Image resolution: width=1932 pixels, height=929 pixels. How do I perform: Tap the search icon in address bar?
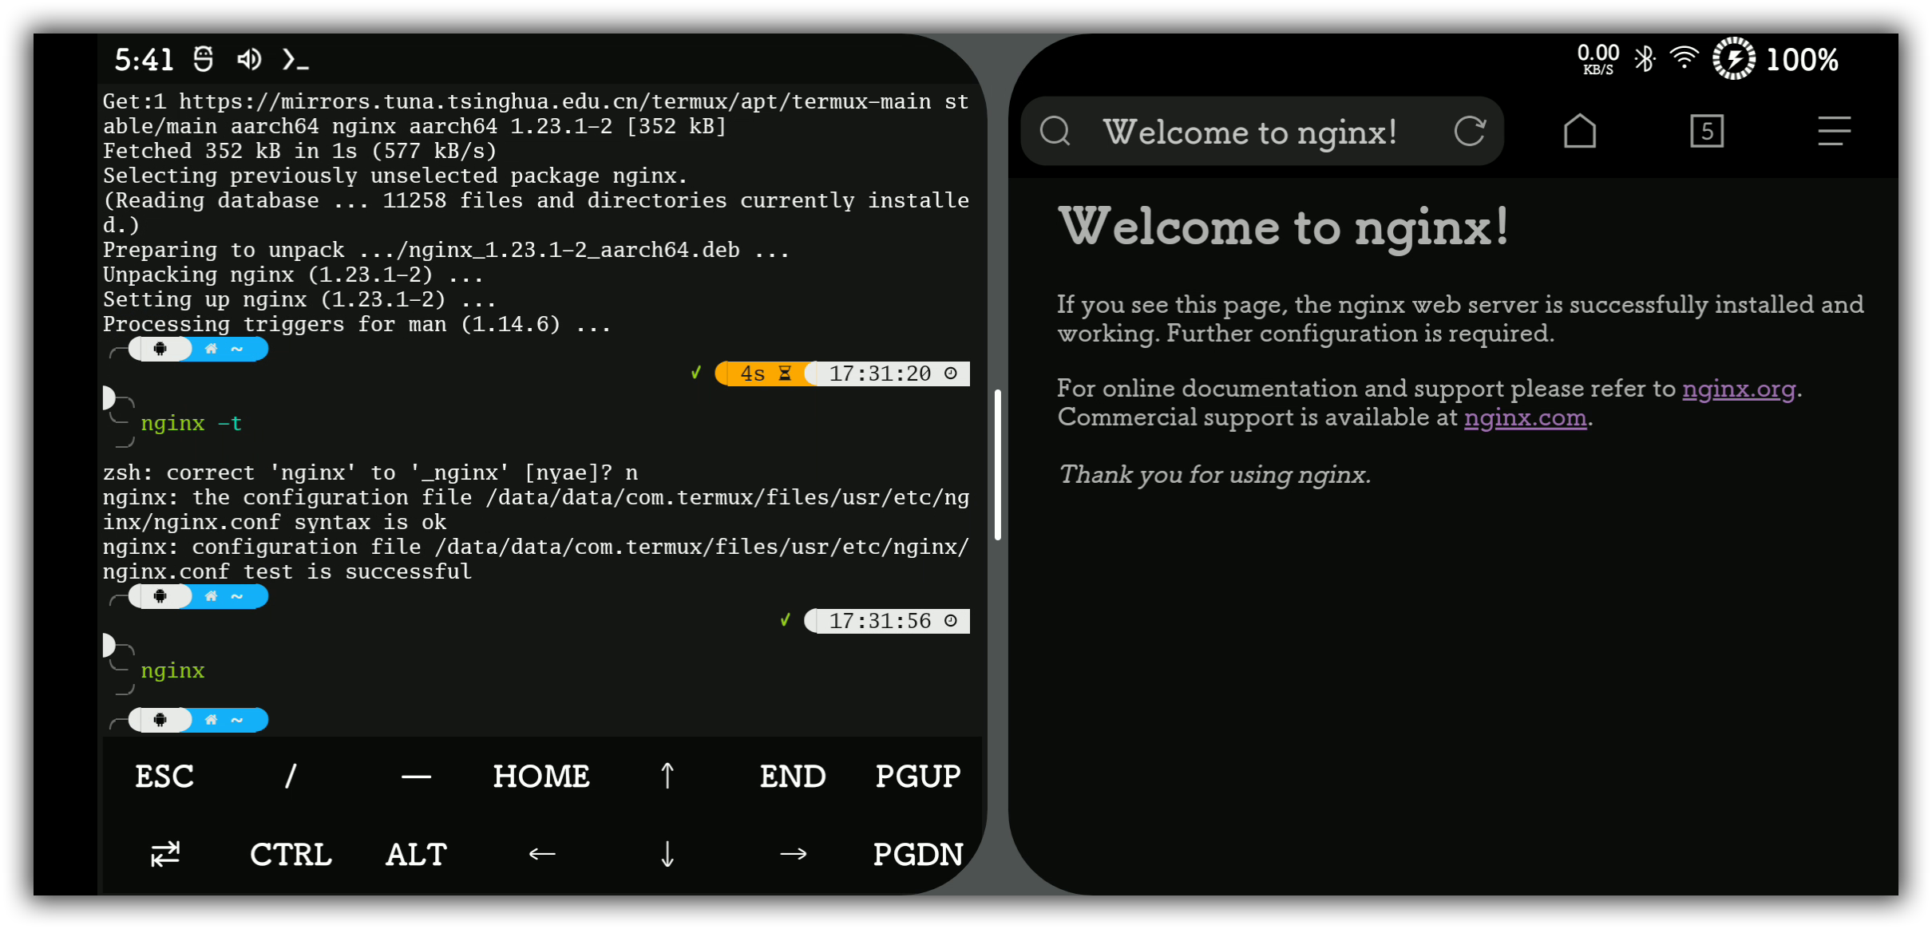(1055, 131)
